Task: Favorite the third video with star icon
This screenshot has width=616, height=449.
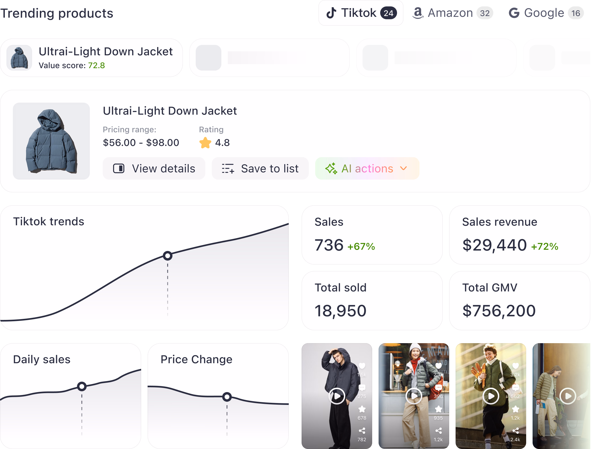Action: (515, 409)
